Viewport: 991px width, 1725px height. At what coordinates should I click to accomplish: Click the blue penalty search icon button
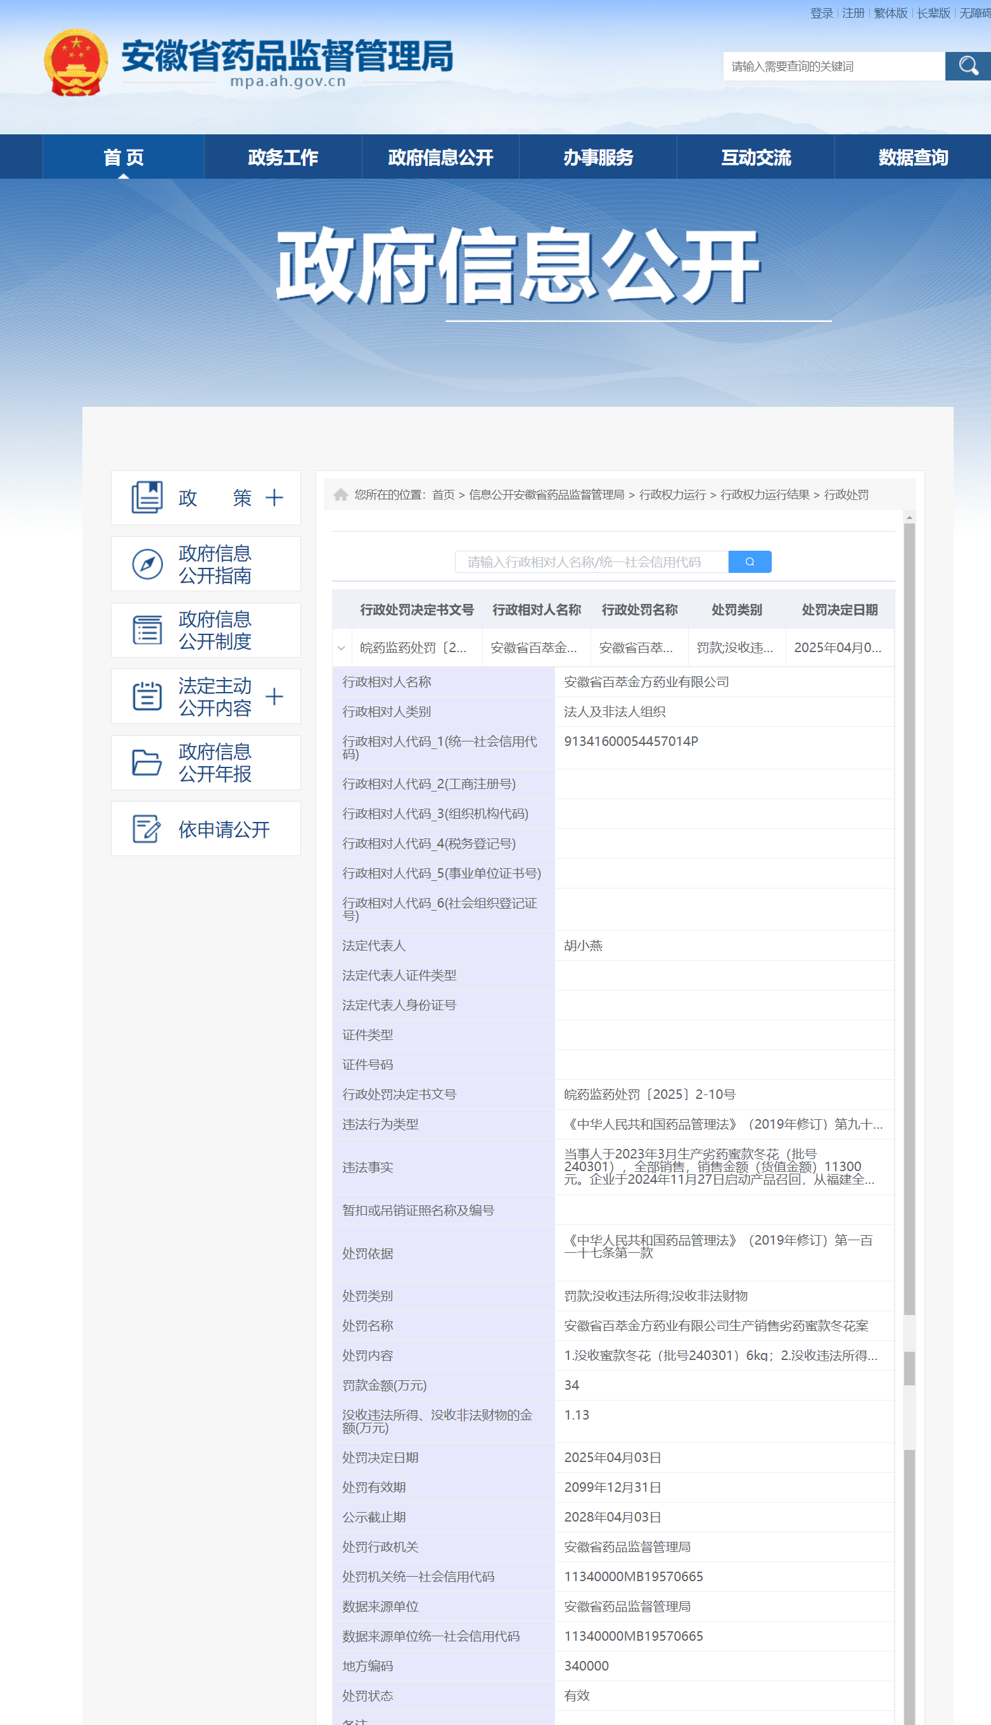tap(750, 561)
